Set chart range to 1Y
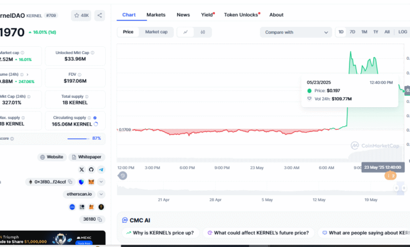Image resolution: width=410 pixels, height=247 pixels. [376, 32]
